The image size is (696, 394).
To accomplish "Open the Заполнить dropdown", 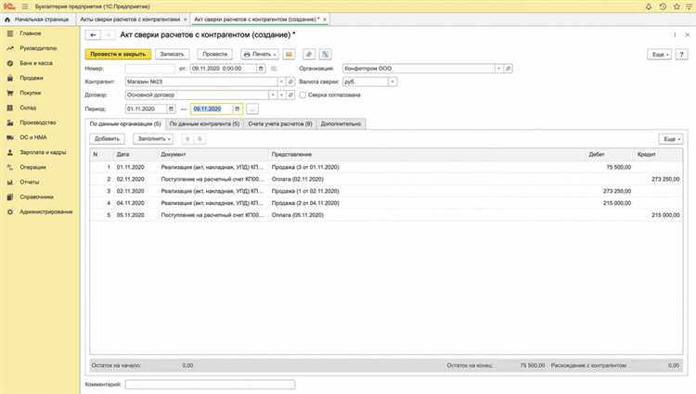I will pyautogui.click(x=153, y=139).
